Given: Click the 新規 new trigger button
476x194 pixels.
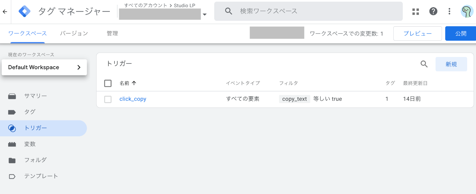Looking at the screenshot, I should [x=451, y=64].
